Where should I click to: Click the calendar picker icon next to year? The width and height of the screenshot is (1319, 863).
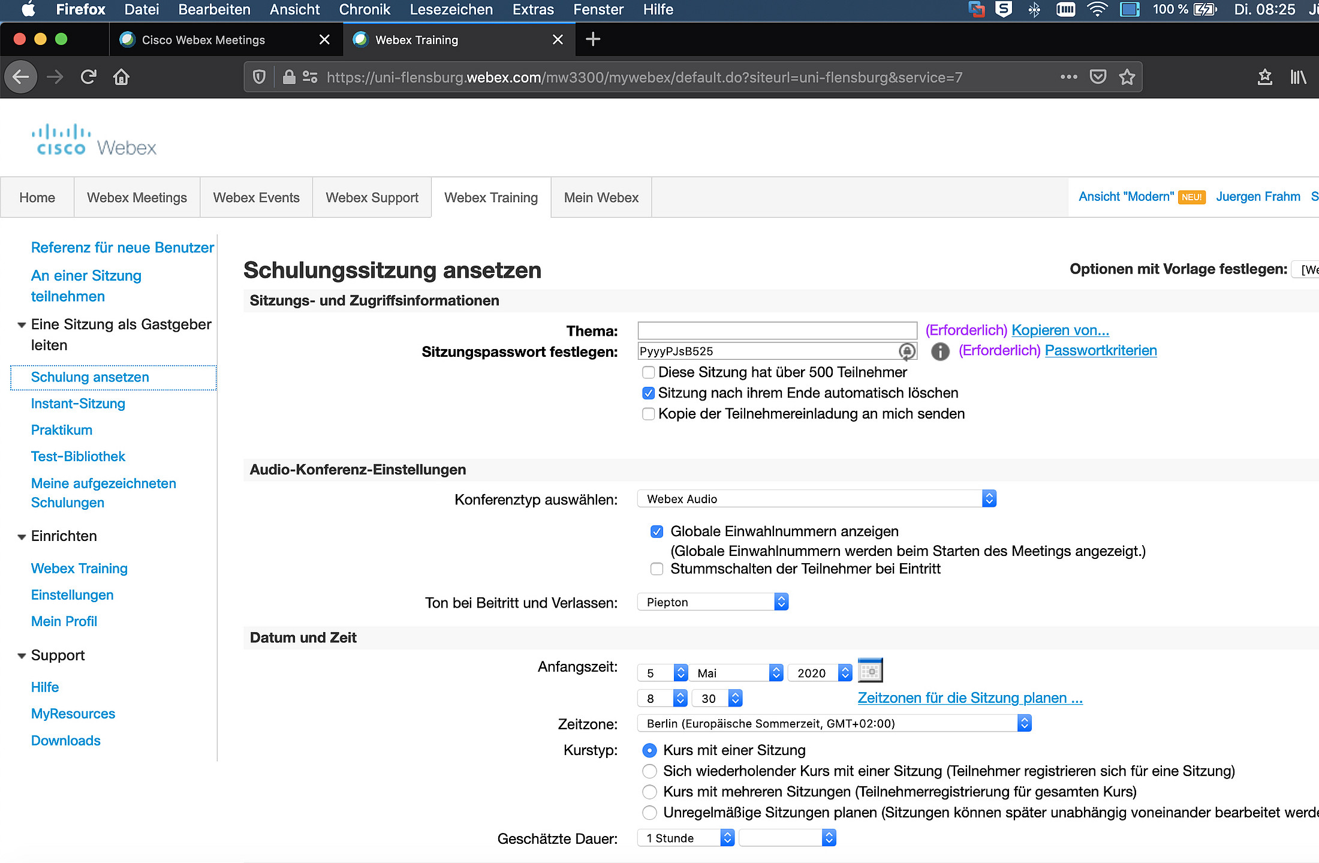[870, 670]
